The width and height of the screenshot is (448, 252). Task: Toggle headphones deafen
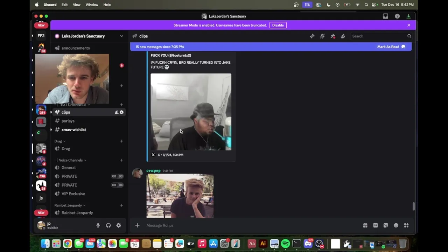pyautogui.click(x=108, y=225)
